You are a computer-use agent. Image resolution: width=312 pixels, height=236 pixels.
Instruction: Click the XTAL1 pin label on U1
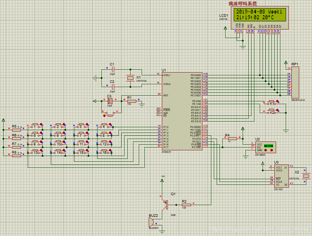click(167, 75)
